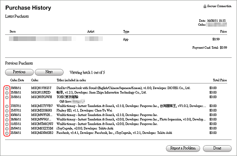Screen dimensions: 237x156
Task: Click the Order Date column header
Action: pos(17,80)
